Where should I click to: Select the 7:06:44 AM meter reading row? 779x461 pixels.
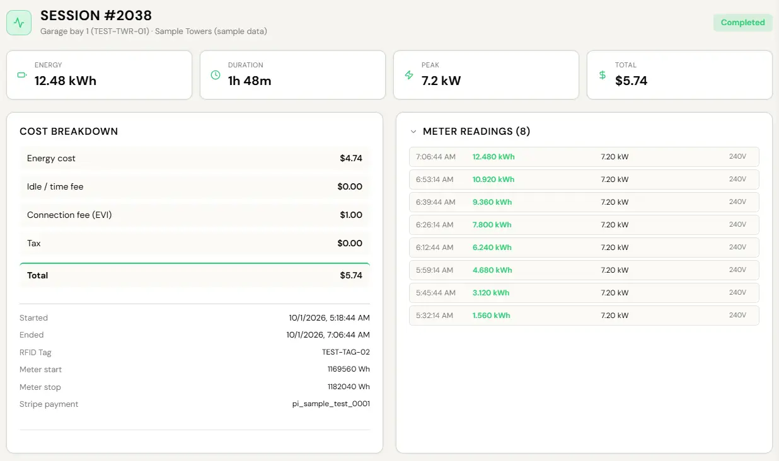pyautogui.click(x=584, y=157)
